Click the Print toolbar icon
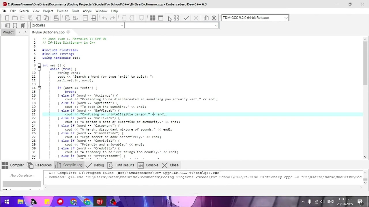The width and height of the screenshot is (369, 207). (56, 18)
